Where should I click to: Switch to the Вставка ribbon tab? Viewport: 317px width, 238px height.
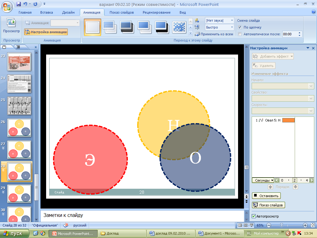click(x=46, y=12)
